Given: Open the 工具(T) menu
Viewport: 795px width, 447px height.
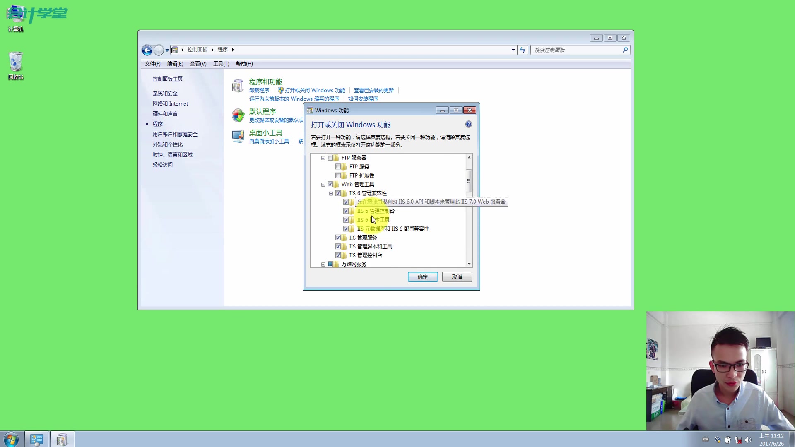Looking at the screenshot, I should click(221, 64).
